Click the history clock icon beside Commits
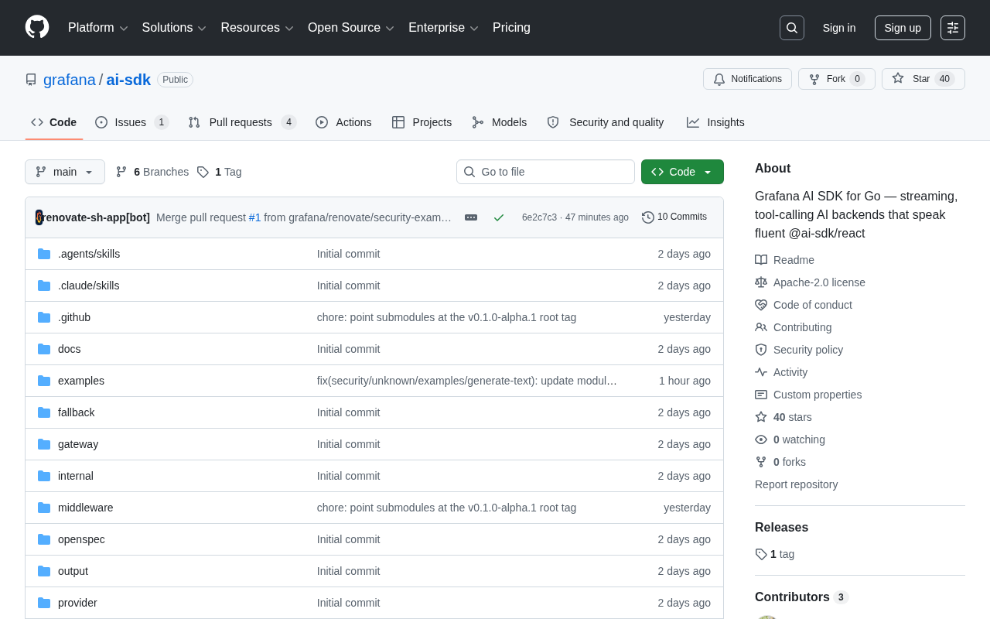 pyautogui.click(x=648, y=217)
